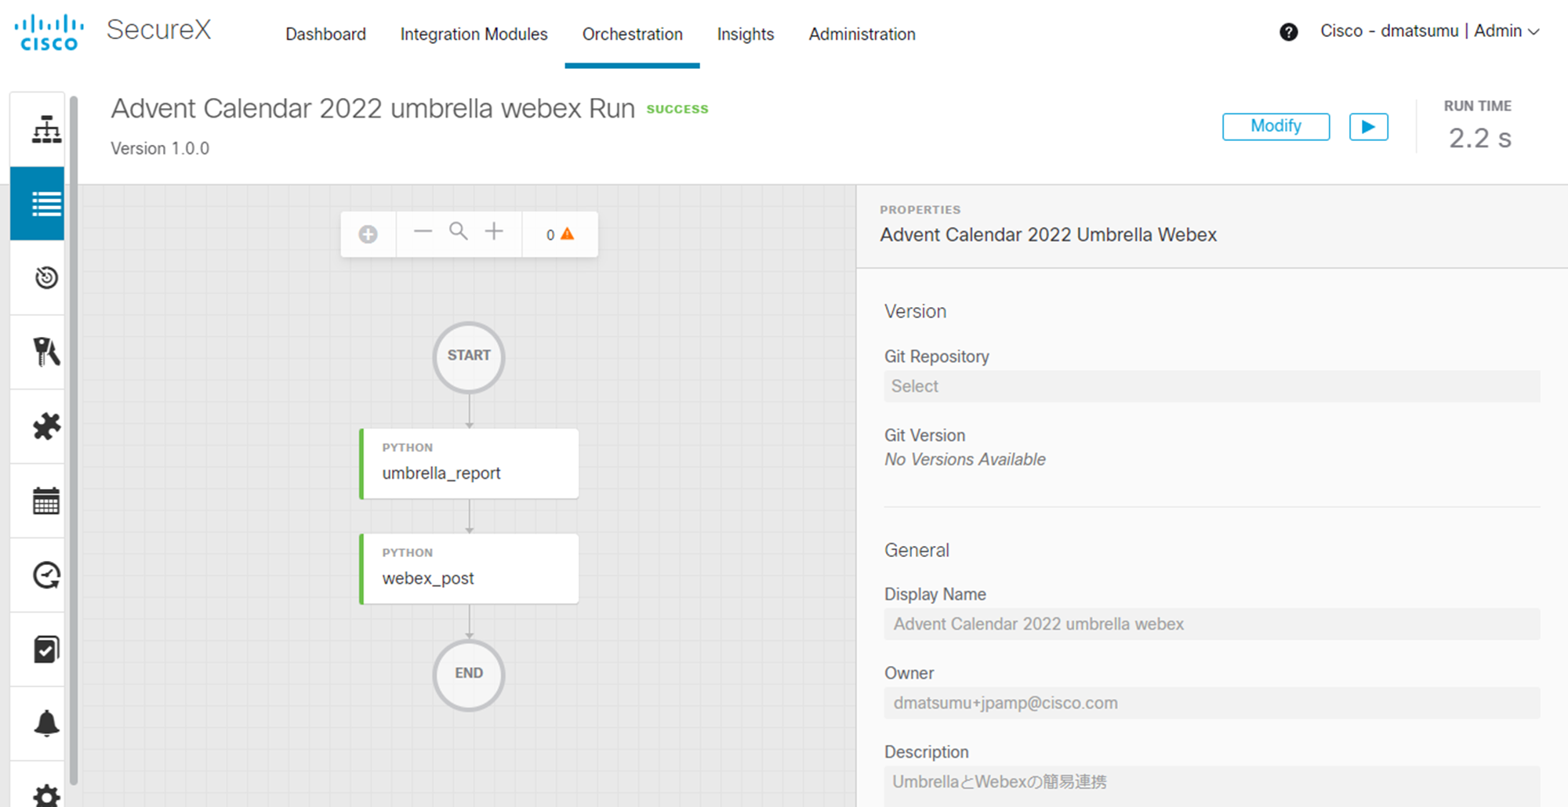Click the sidebar vertical scrollbar
This screenshot has height=807, width=1568.
(74, 439)
